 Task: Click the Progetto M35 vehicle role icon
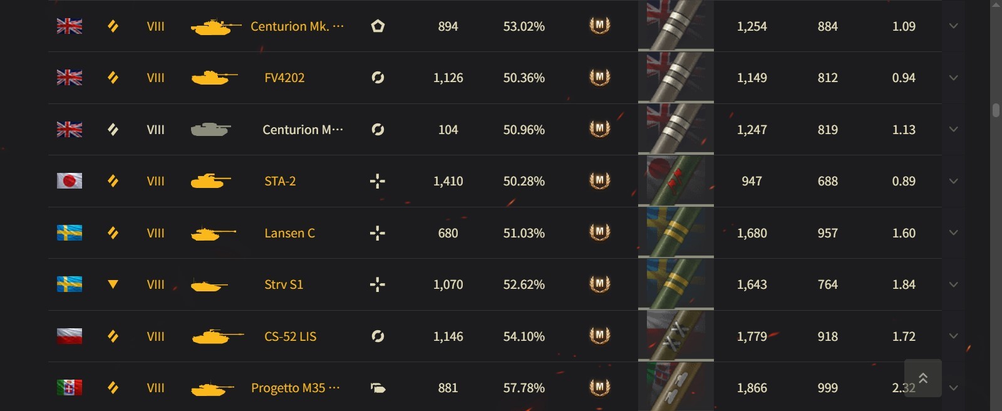coord(378,388)
